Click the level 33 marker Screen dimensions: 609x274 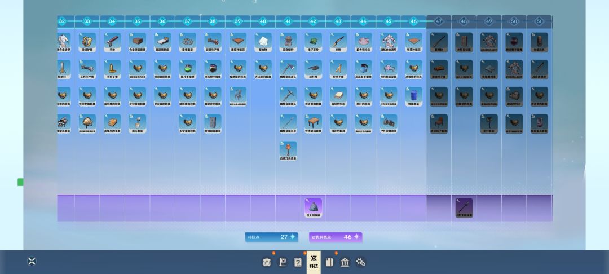[87, 21]
